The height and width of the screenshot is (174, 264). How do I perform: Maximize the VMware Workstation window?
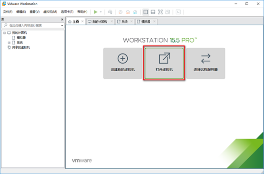[247, 4]
